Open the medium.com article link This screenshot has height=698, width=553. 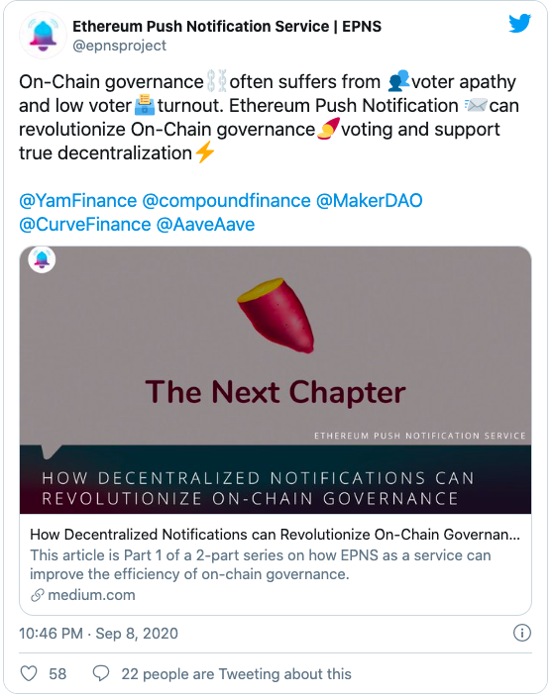point(91,595)
